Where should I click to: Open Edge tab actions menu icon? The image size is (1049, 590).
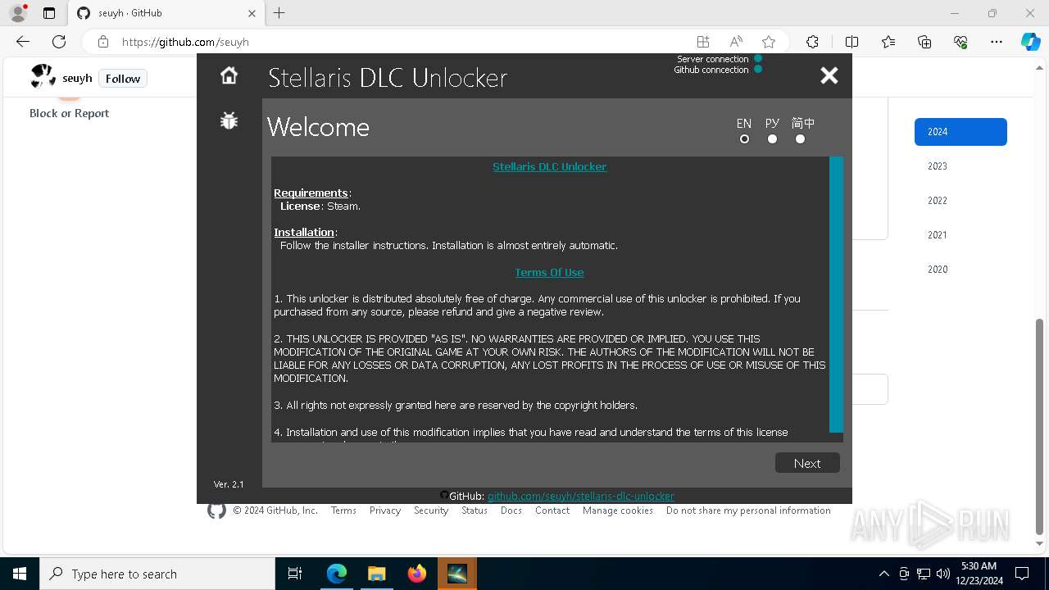coord(49,13)
